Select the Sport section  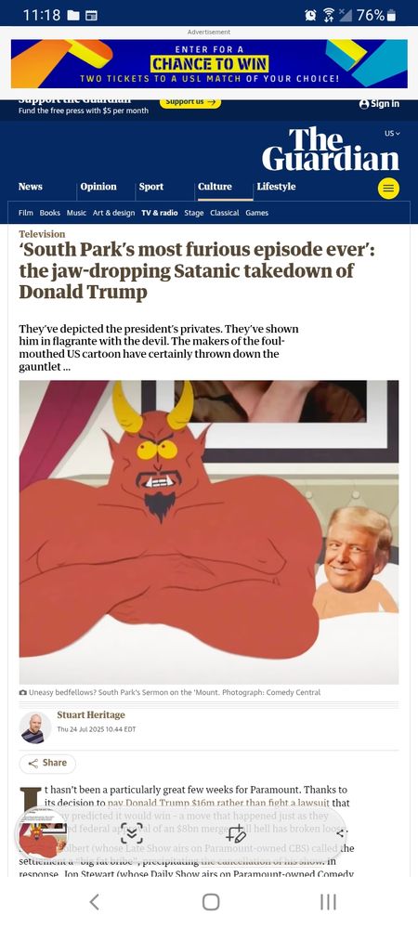151,187
